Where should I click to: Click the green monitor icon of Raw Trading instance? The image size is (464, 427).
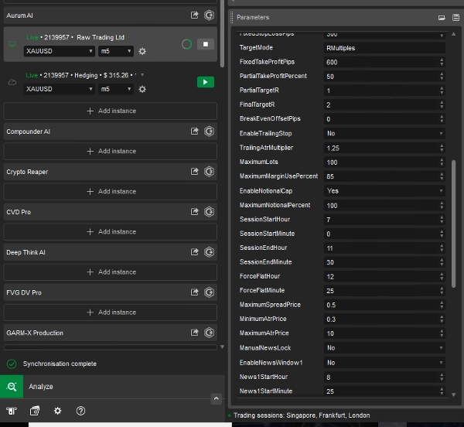click(12, 44)
